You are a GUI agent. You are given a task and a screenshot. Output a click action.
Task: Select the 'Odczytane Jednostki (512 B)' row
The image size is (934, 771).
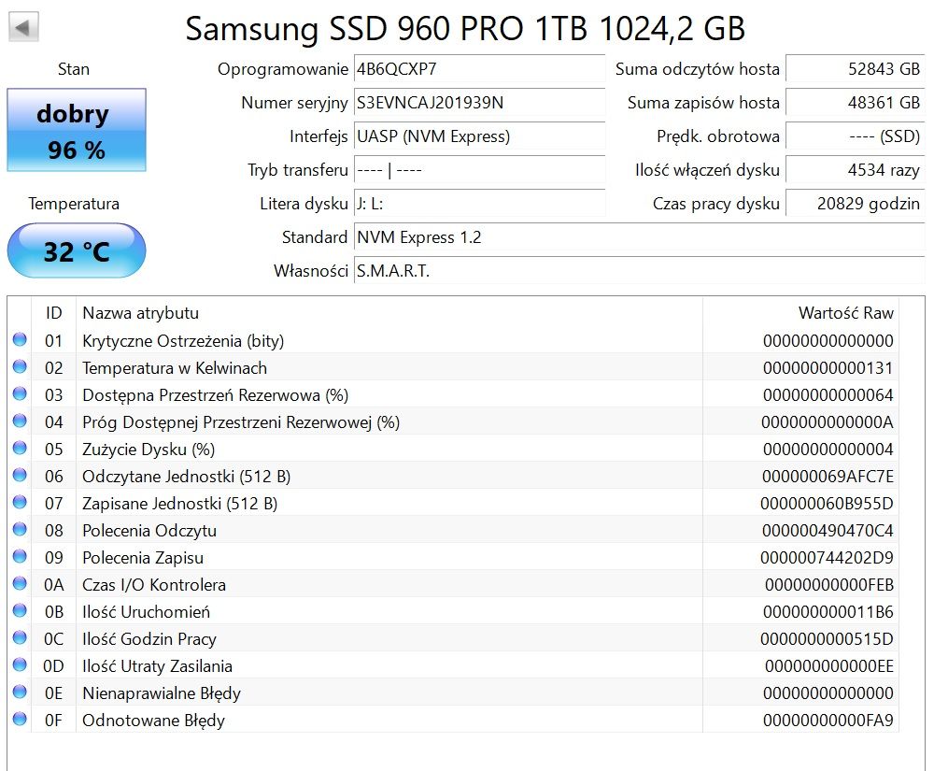point(453,476)
